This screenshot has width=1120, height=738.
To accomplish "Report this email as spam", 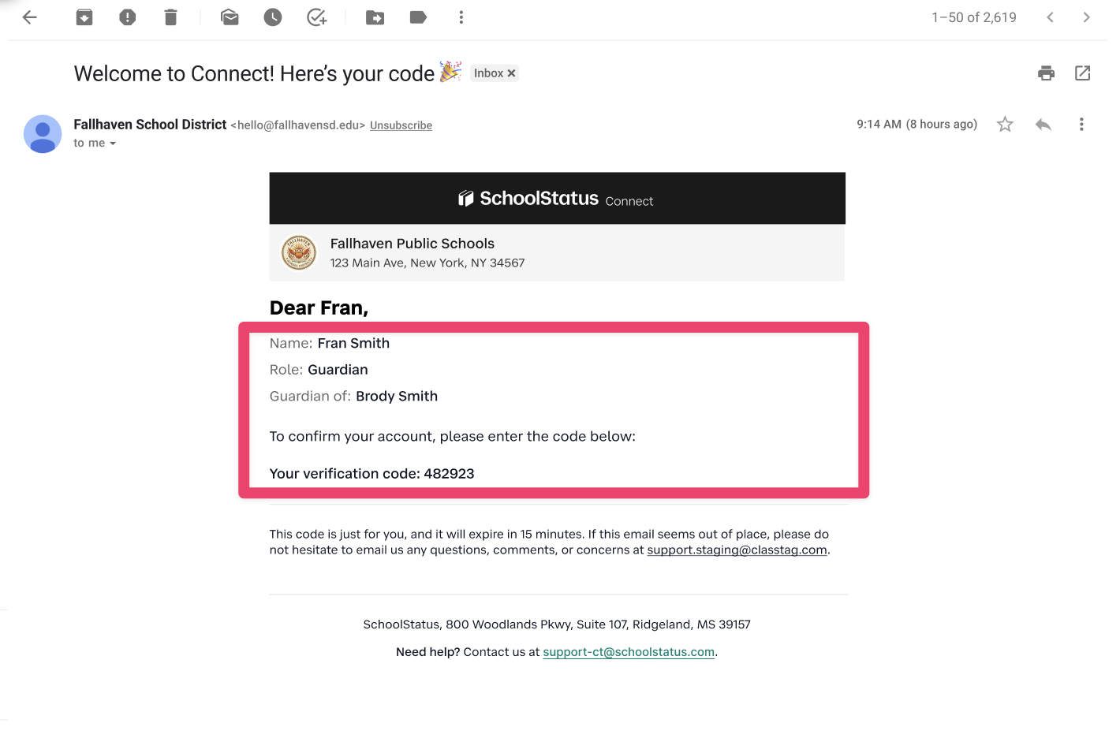I will 128,17.
